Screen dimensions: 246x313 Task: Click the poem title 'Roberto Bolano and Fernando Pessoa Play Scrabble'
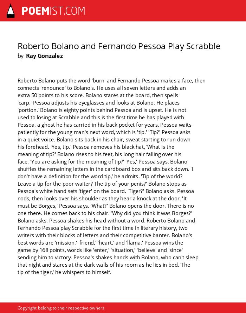click(119, 46)
